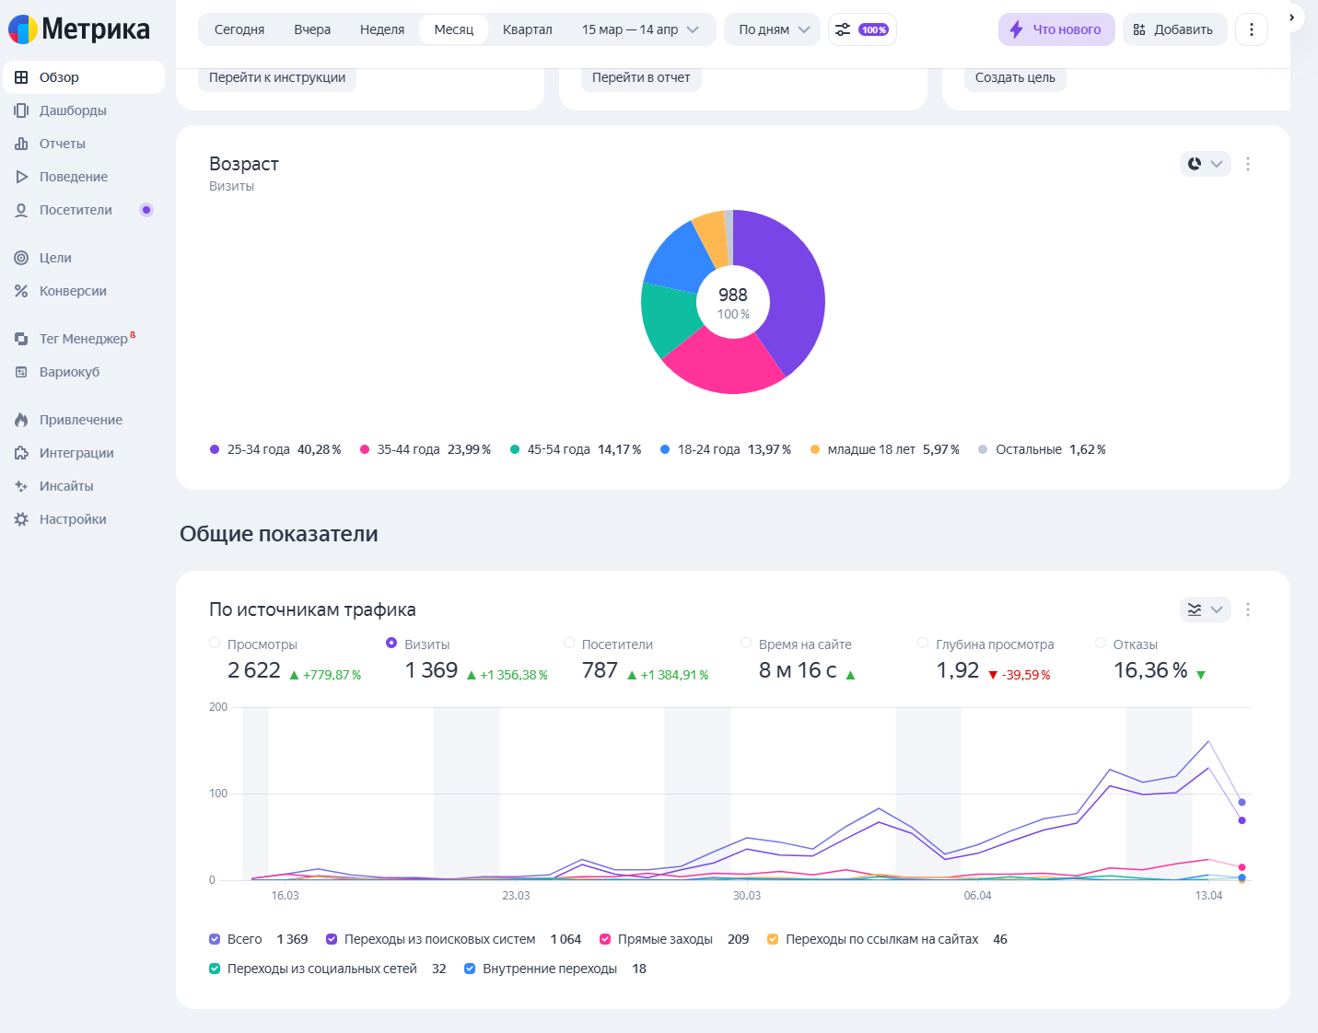Click the Отчеты bar chart icon

21,144
